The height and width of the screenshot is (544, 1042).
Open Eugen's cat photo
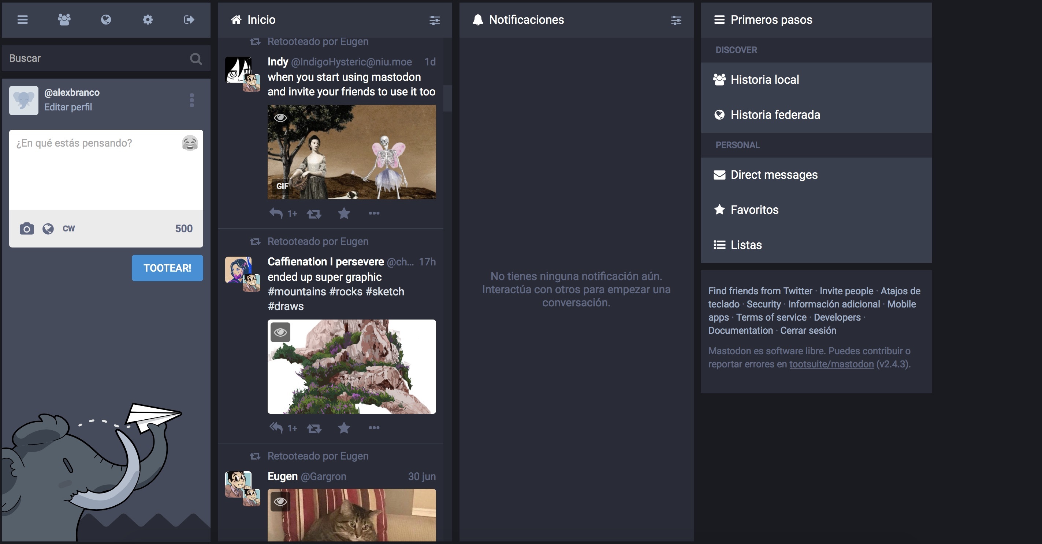[351, 515]
